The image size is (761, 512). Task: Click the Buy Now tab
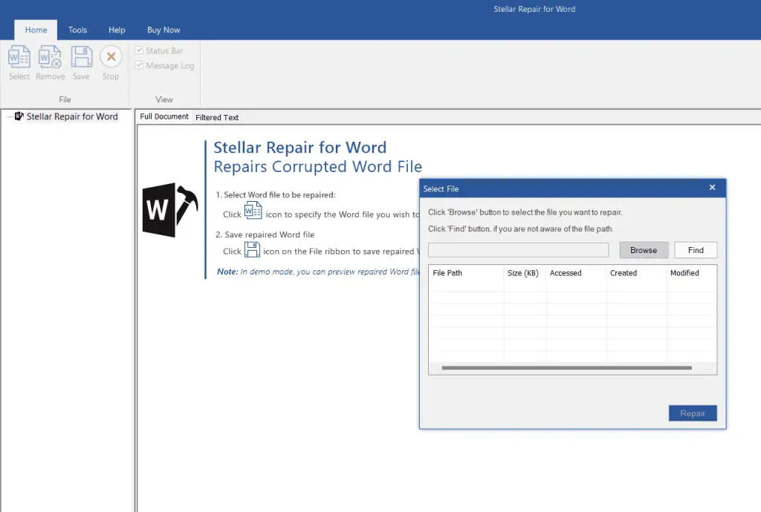click(x=163, y=30)
